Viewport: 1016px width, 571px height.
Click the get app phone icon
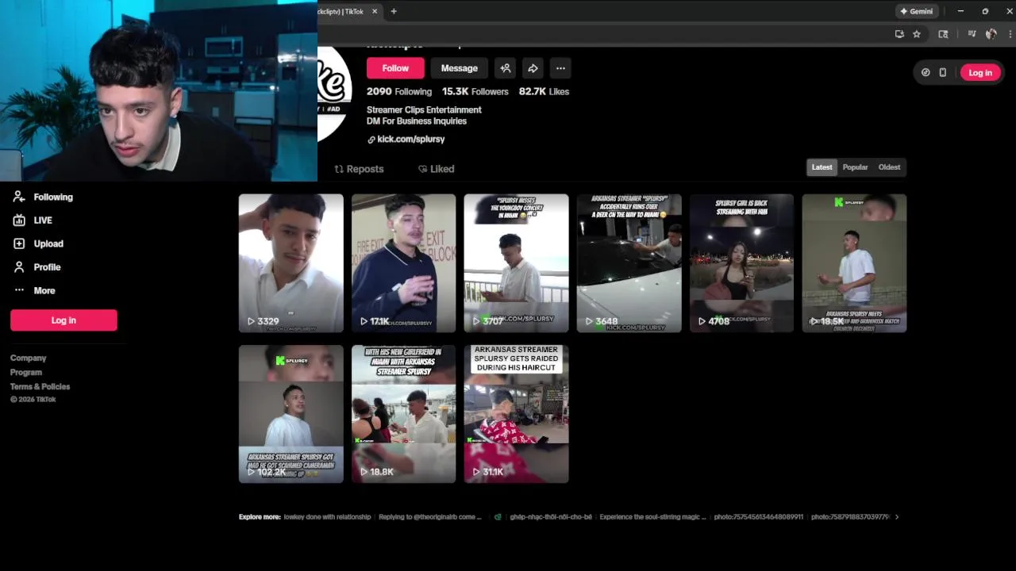[x=943, y=72]
